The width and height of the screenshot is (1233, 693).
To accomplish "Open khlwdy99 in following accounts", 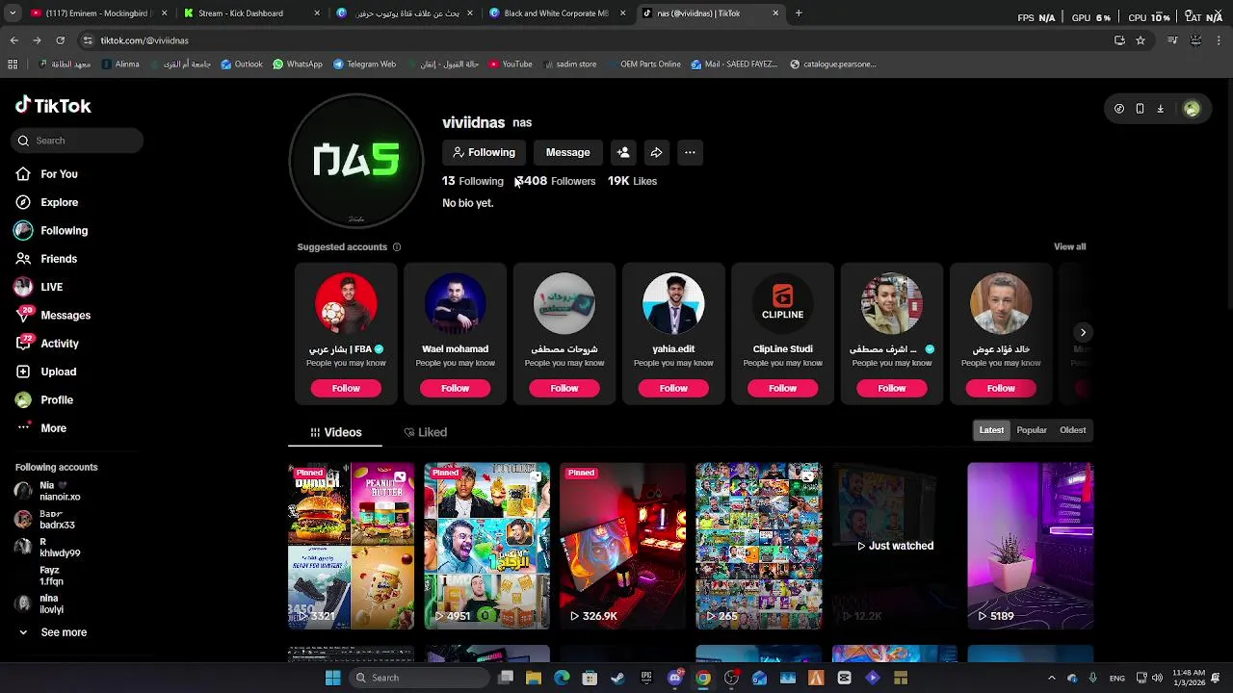I will point(48,548).
